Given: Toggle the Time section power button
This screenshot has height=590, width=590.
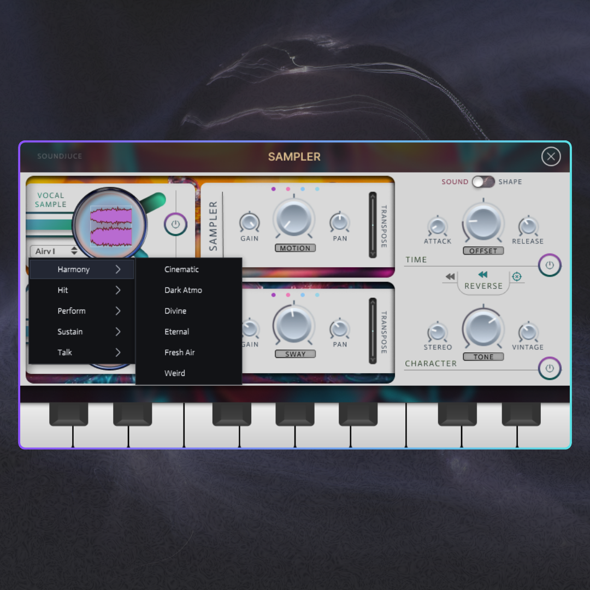Looking at the screenshot, I should pyautogui.click(x=550, y=265).
